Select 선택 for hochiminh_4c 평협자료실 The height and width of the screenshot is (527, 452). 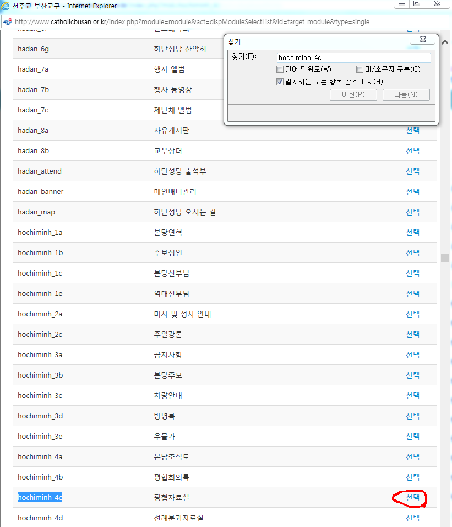click(x=412, y=497)
